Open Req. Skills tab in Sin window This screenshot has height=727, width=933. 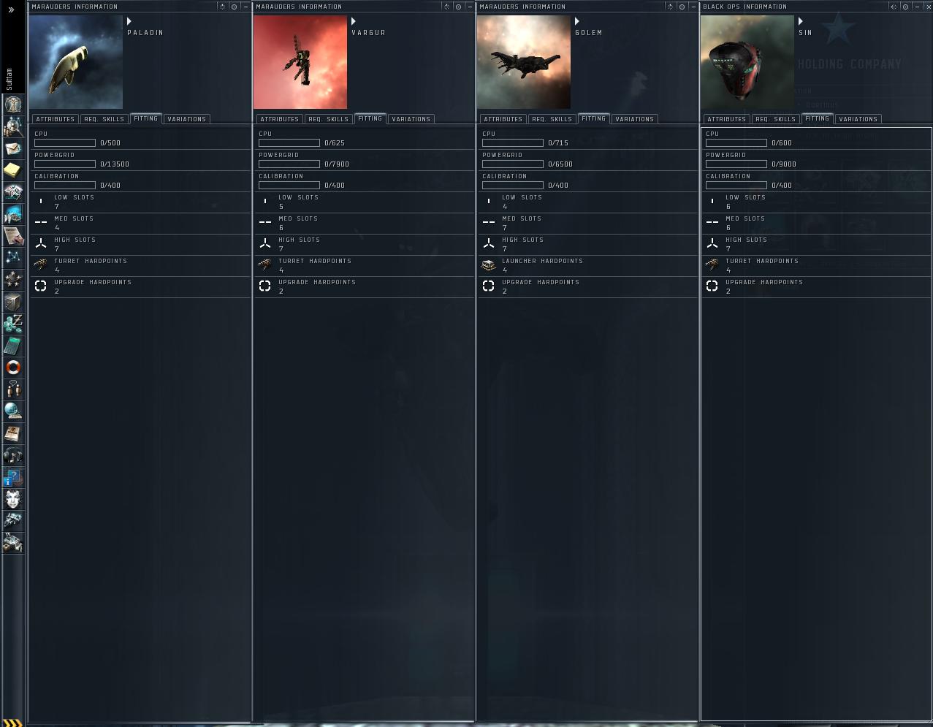click(775, 119)
